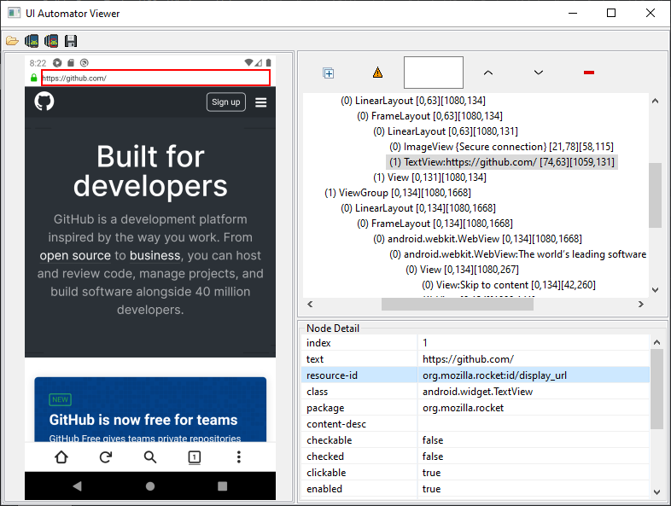The width and height of the screenshot is (671, 506).
Task: Click the GitHub octocat logo in preview
Action: pos(44,102)
